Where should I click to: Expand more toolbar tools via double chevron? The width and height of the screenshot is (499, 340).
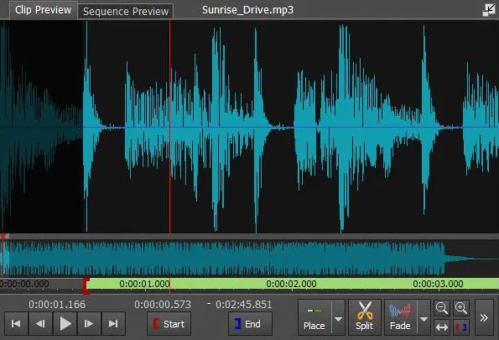tap(484, 317)
